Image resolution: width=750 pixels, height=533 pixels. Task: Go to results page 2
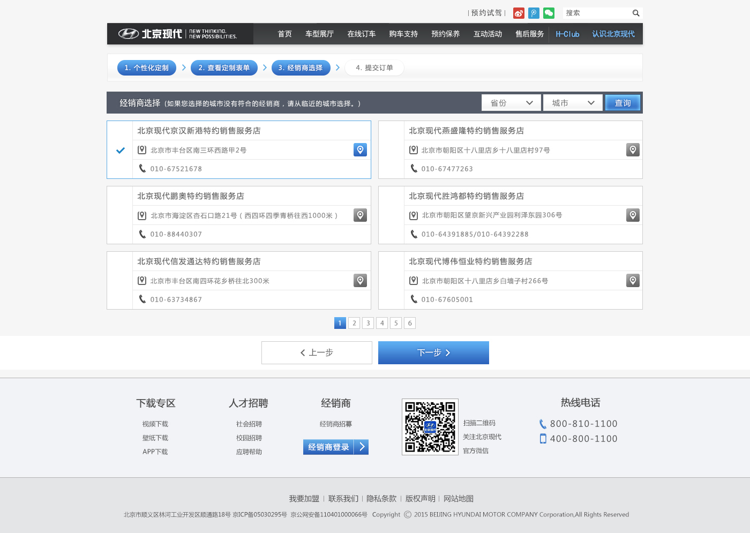click(354, 323)
